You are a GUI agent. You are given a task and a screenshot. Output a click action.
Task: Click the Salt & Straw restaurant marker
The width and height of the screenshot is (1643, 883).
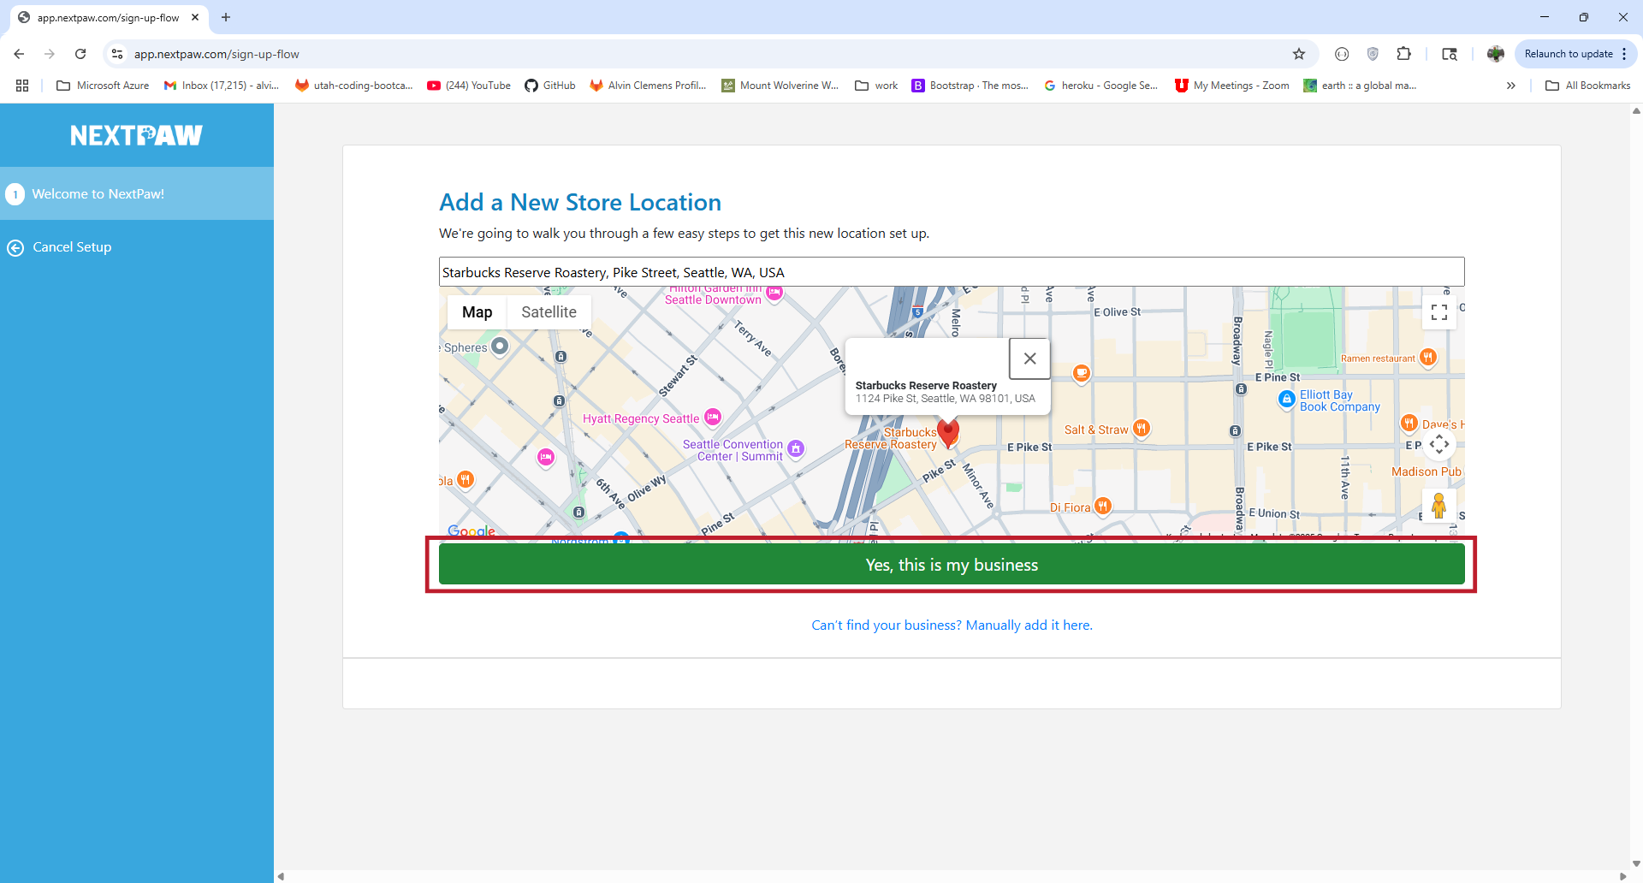pyautogui.click(x=1142, y=429)
